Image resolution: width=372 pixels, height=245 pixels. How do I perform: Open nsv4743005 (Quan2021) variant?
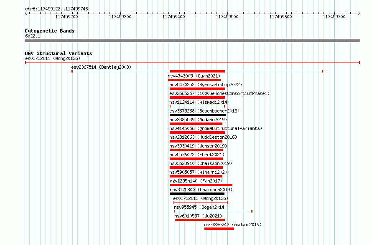coord(194,76)
